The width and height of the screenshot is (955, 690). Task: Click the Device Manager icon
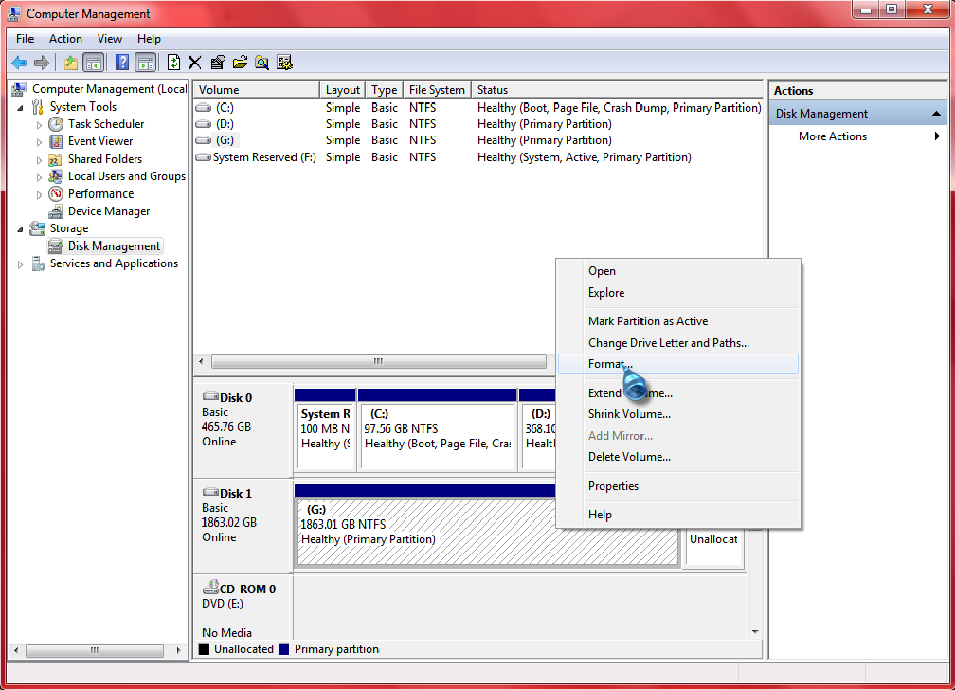[56, 211]
